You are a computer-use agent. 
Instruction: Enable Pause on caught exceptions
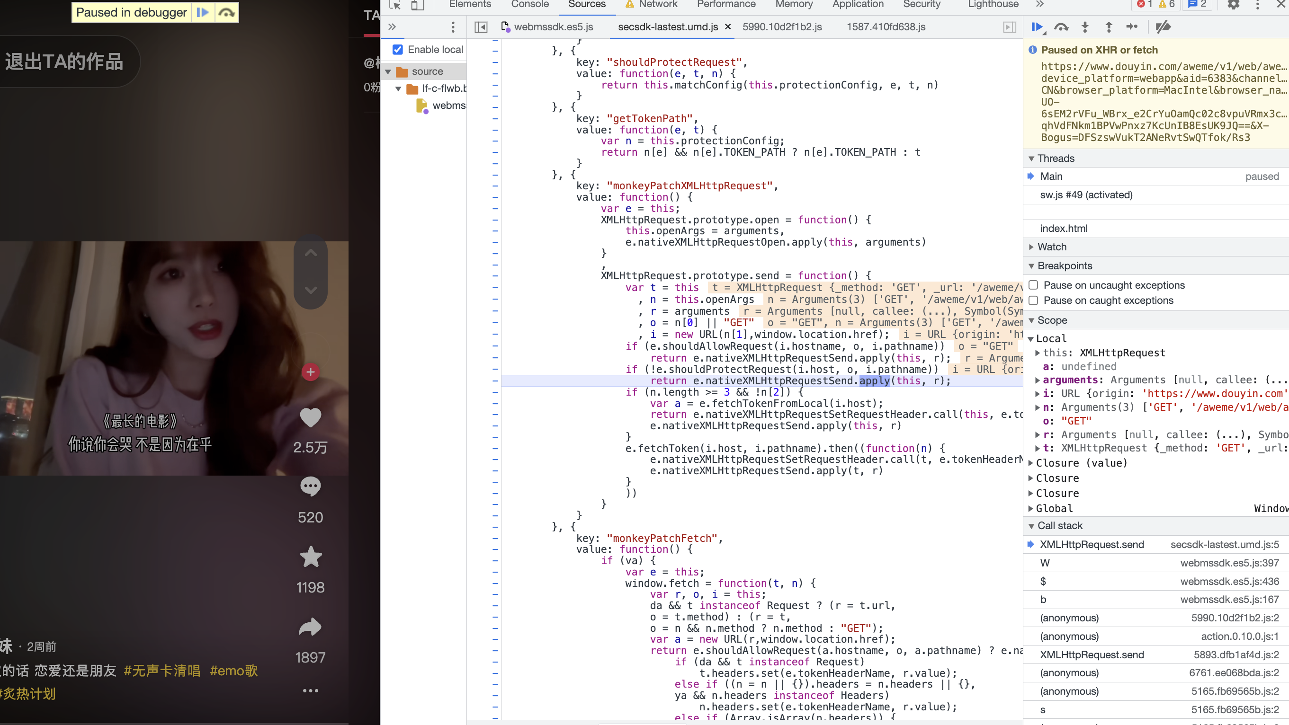(1033, 301)
